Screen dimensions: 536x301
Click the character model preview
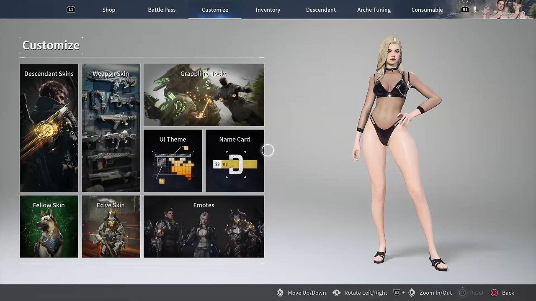click(x=397, y=154)
